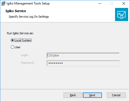
Task: Click the Login field containing CSS\jdoe
Action: pos(83,55)
